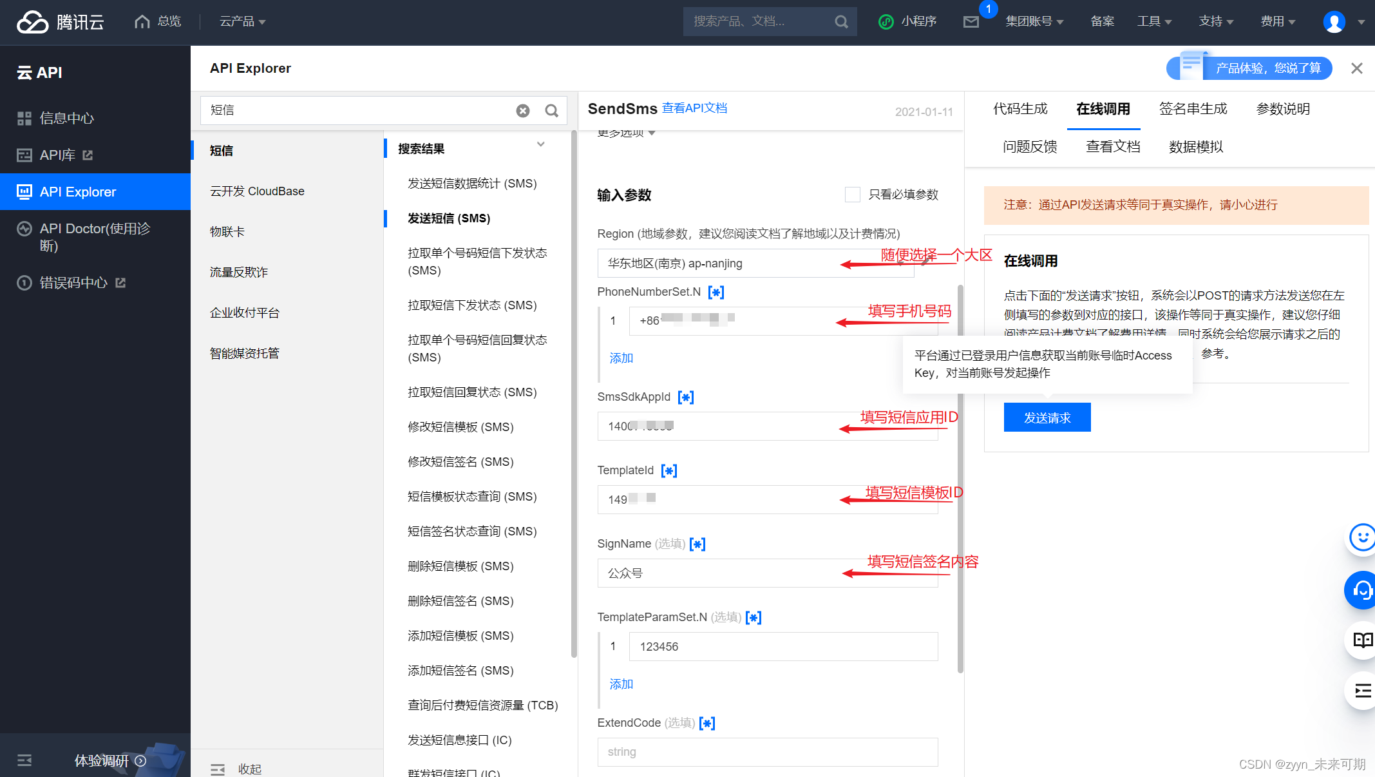Open the view API docs link
This screenshot has width=1375, height=777.
coord(694,108)
